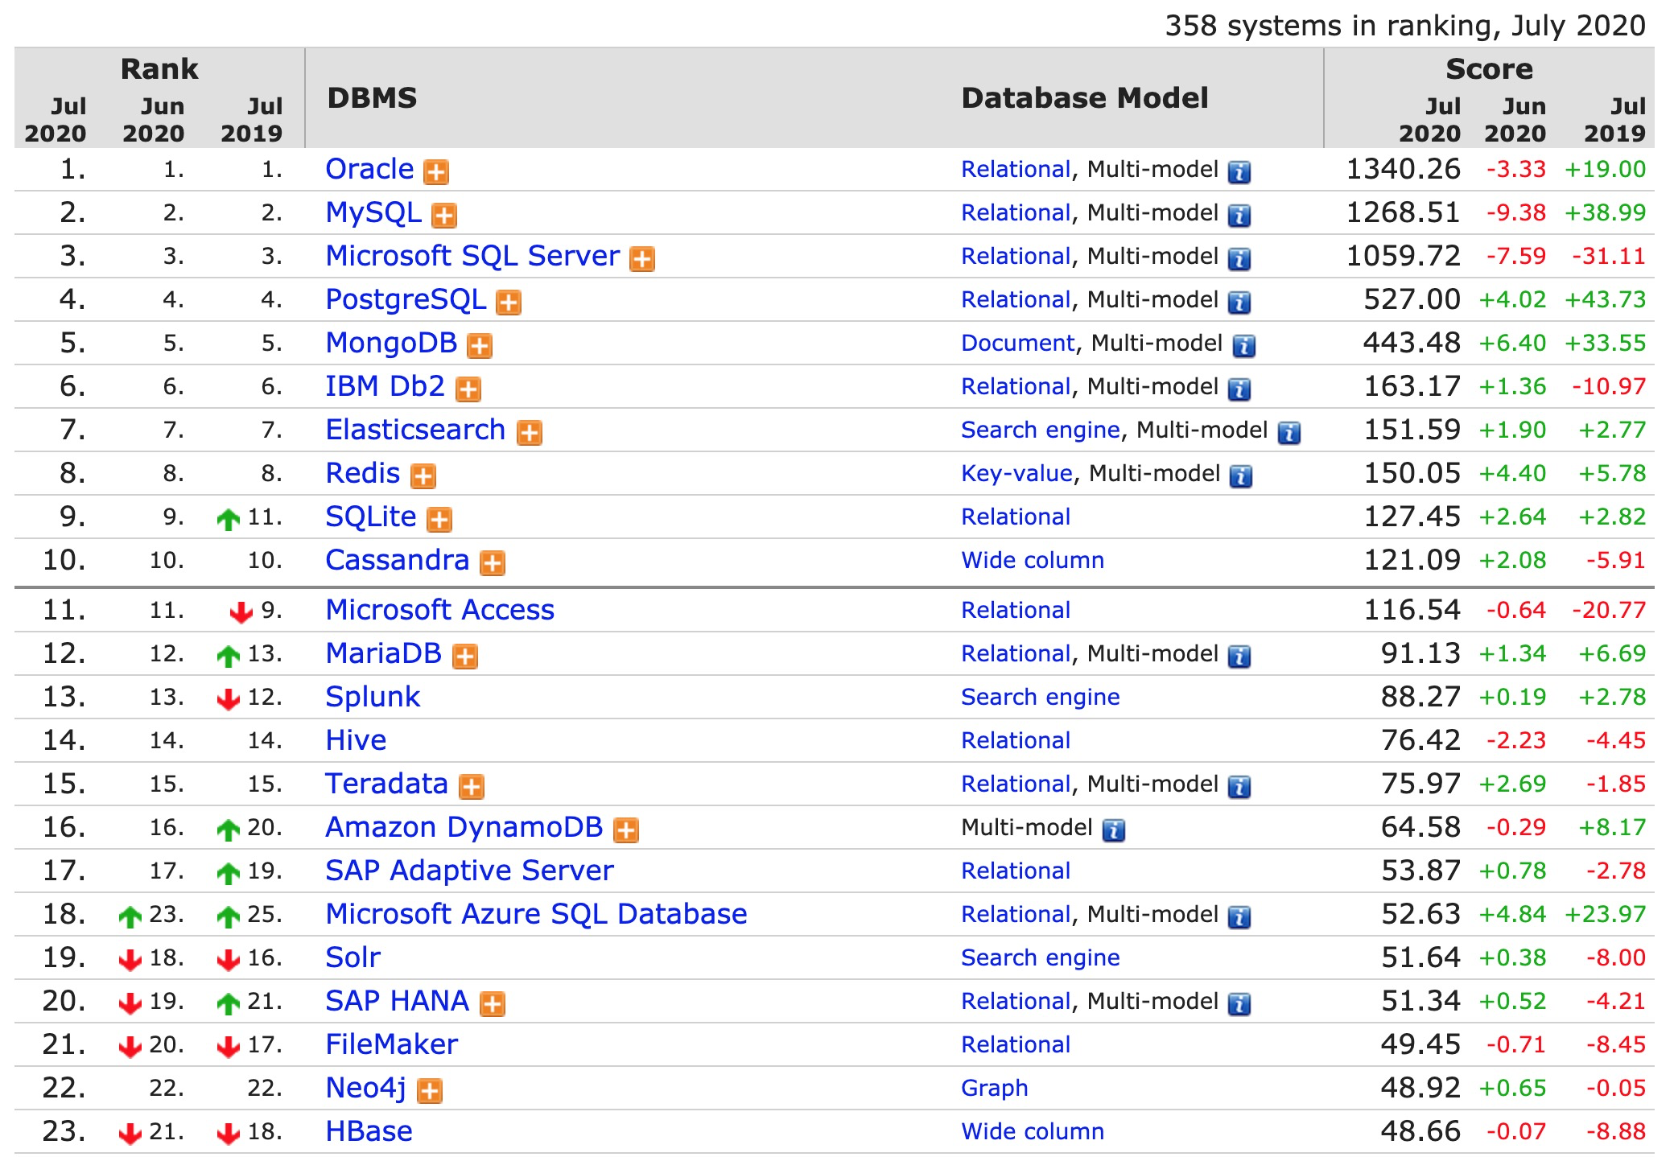This screenshot has width=1674, height=1157.
Task: Open the HBase link
Action: pos(369,1131)
